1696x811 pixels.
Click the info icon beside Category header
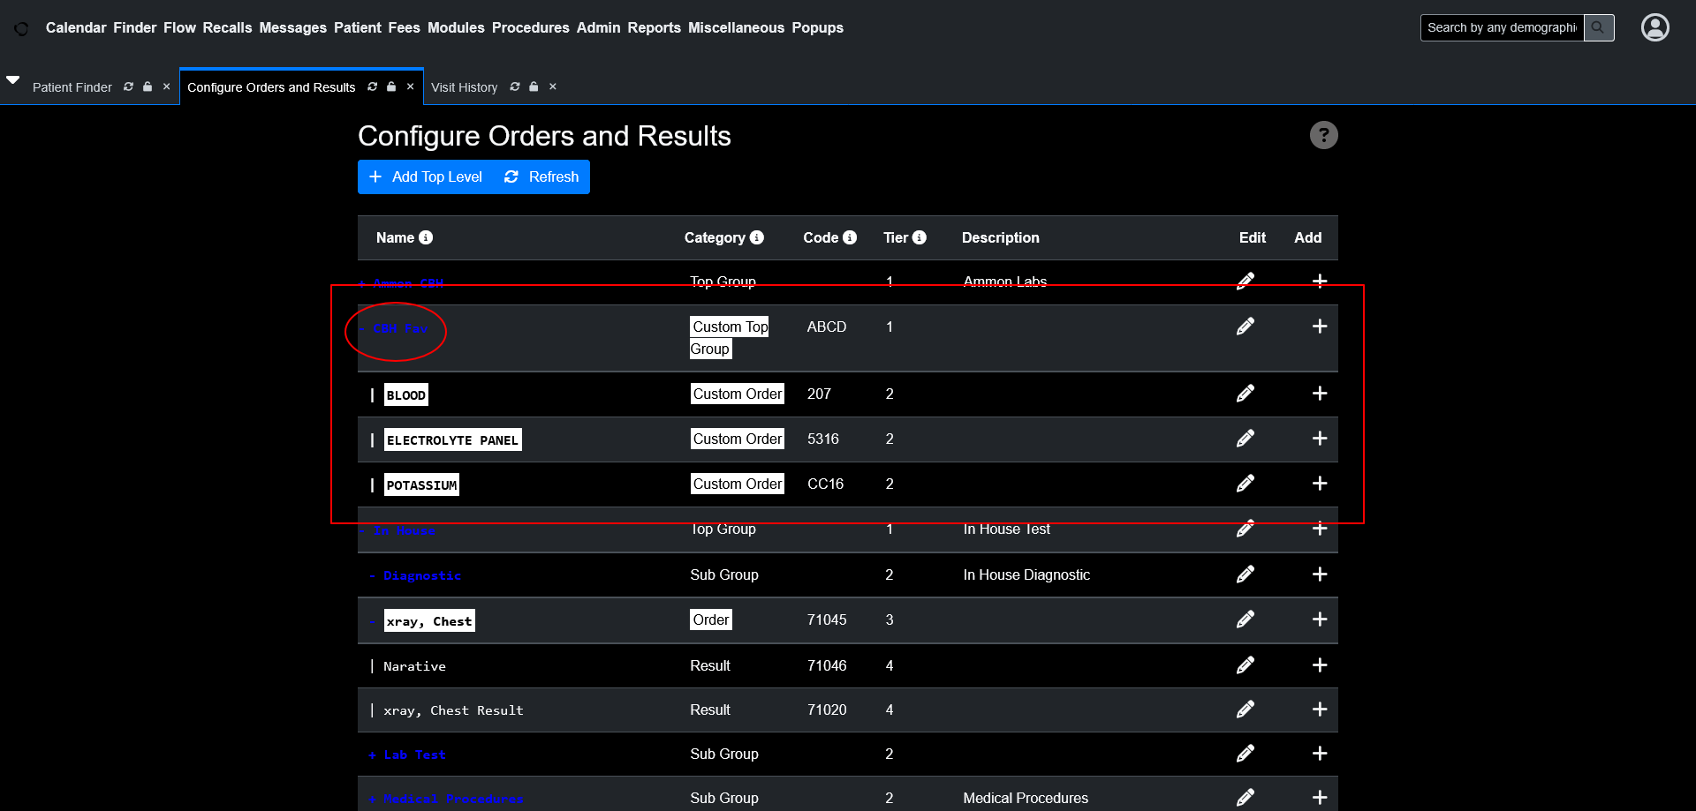(757, 237)
